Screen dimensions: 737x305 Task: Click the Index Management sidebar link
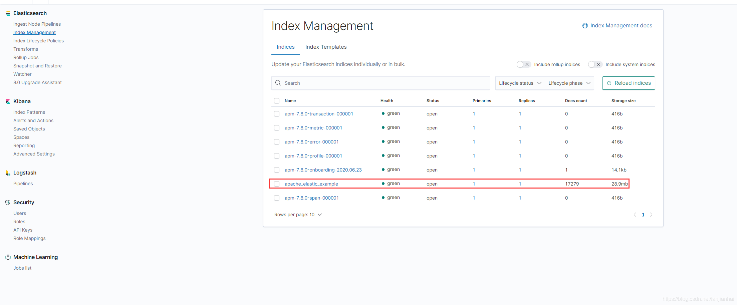click(34, 32)
